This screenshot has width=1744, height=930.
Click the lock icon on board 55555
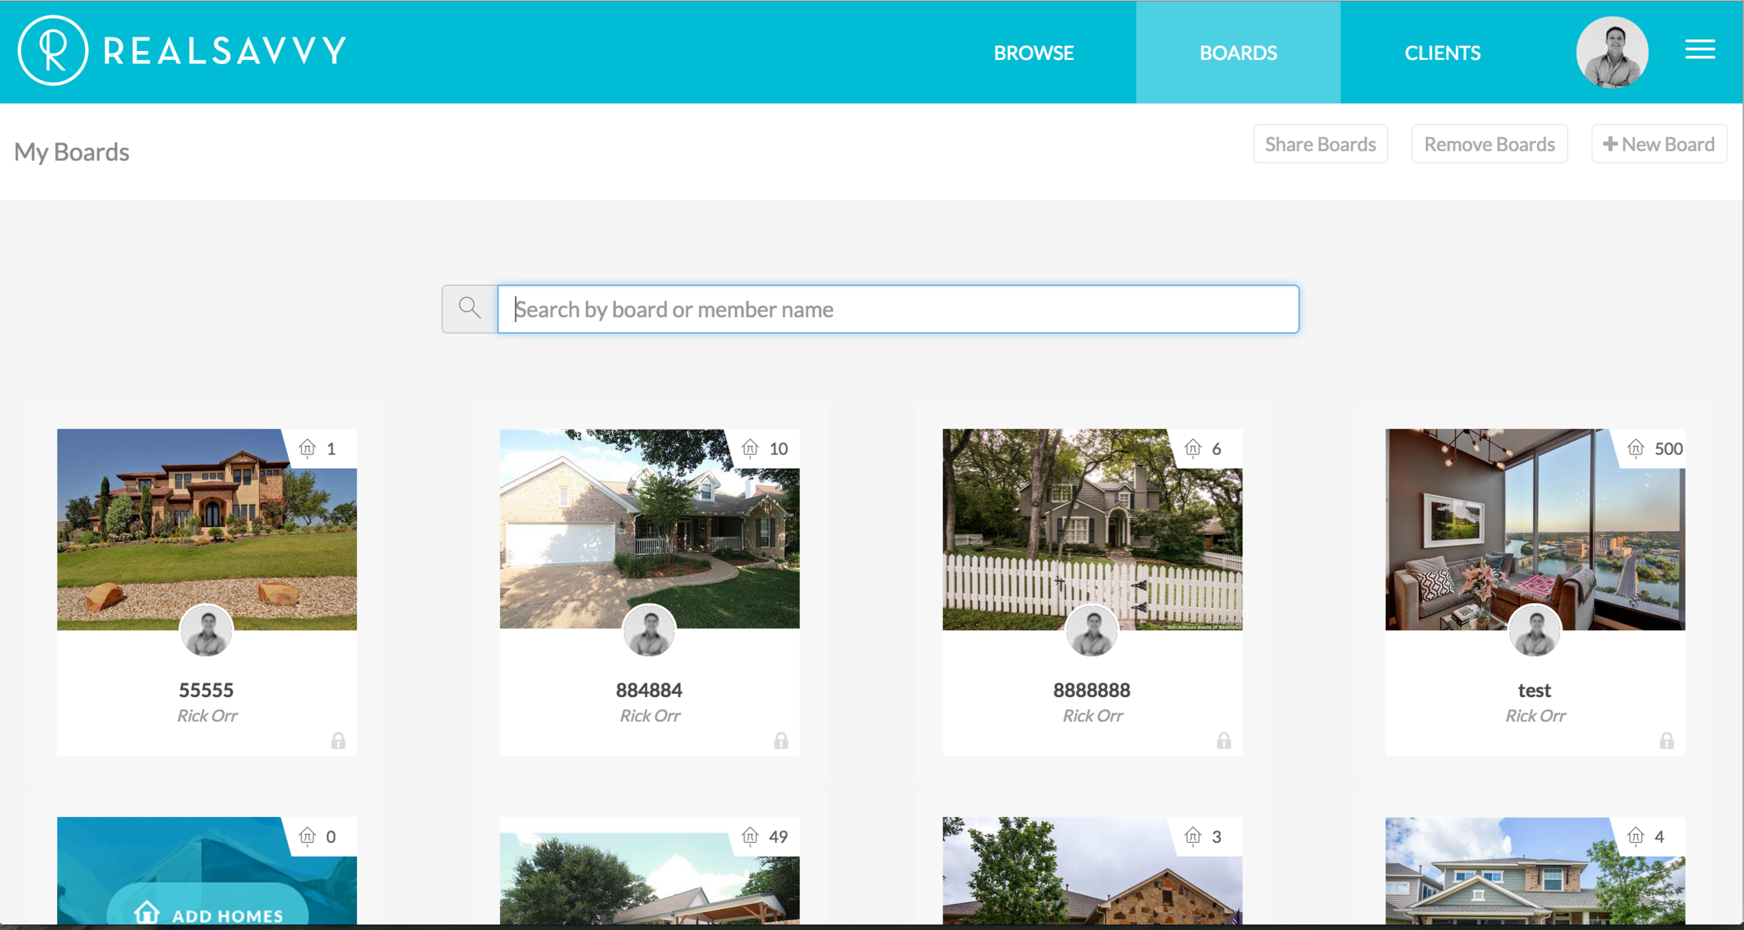338,740
